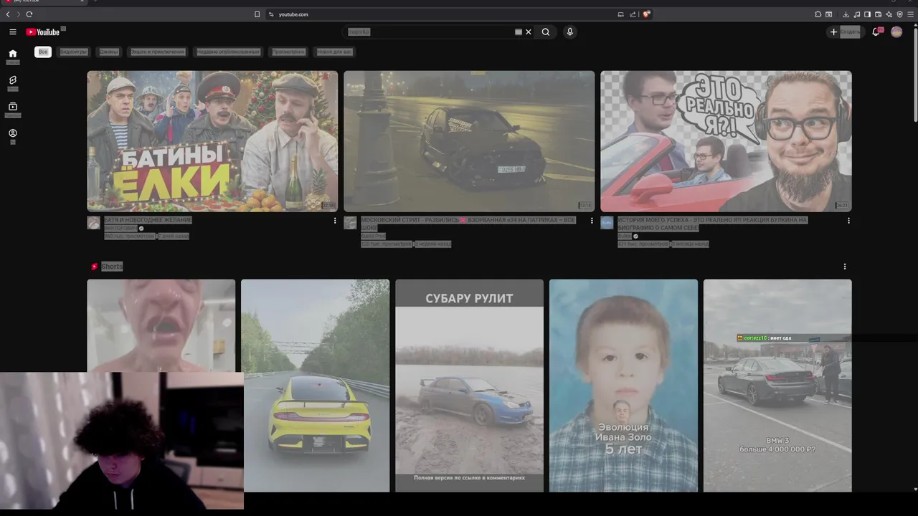Click the Brave Shields lion icon
Screen dimensions: 918x516
[646, 14]
